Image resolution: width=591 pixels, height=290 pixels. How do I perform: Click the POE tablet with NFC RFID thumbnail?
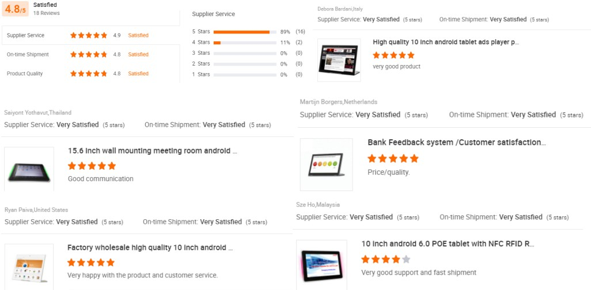point(321,264)
